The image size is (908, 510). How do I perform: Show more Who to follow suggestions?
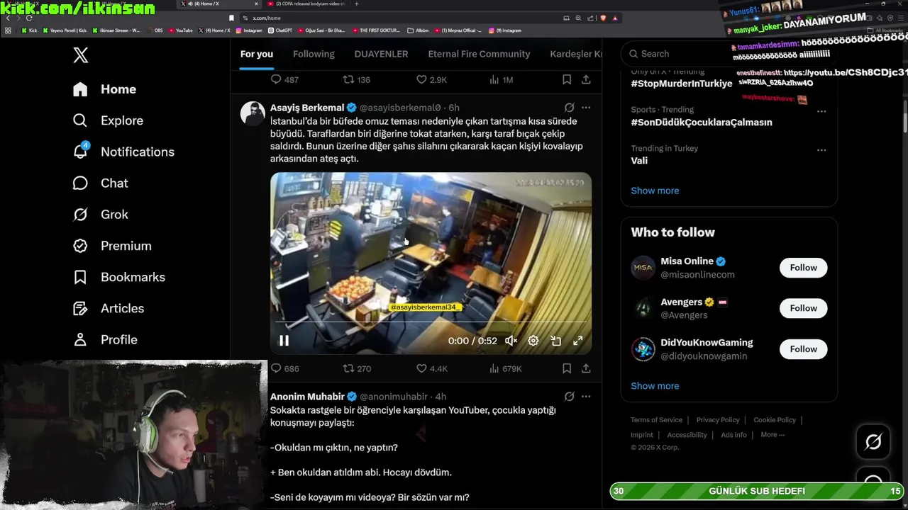pos(655,386)
